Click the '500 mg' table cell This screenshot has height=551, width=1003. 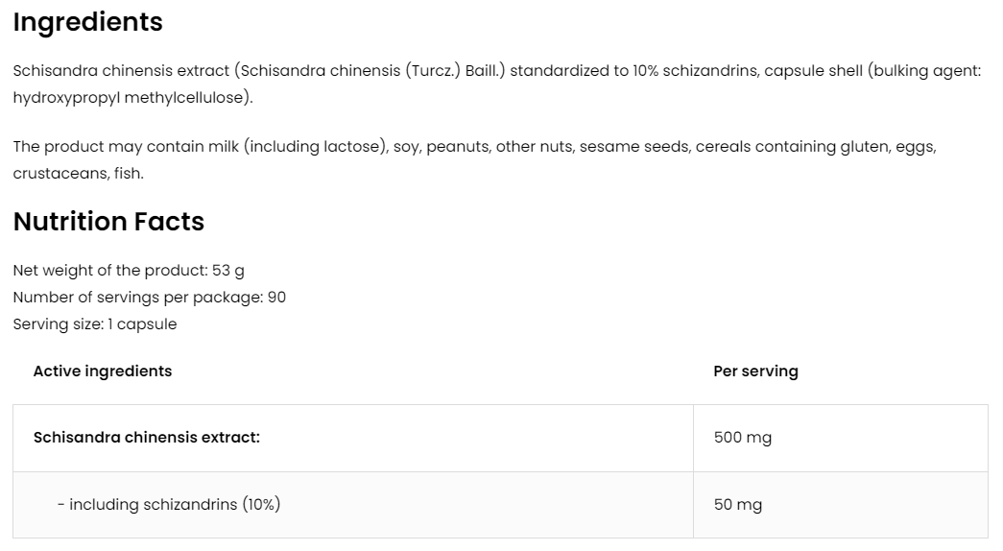(x=742, y=438)
